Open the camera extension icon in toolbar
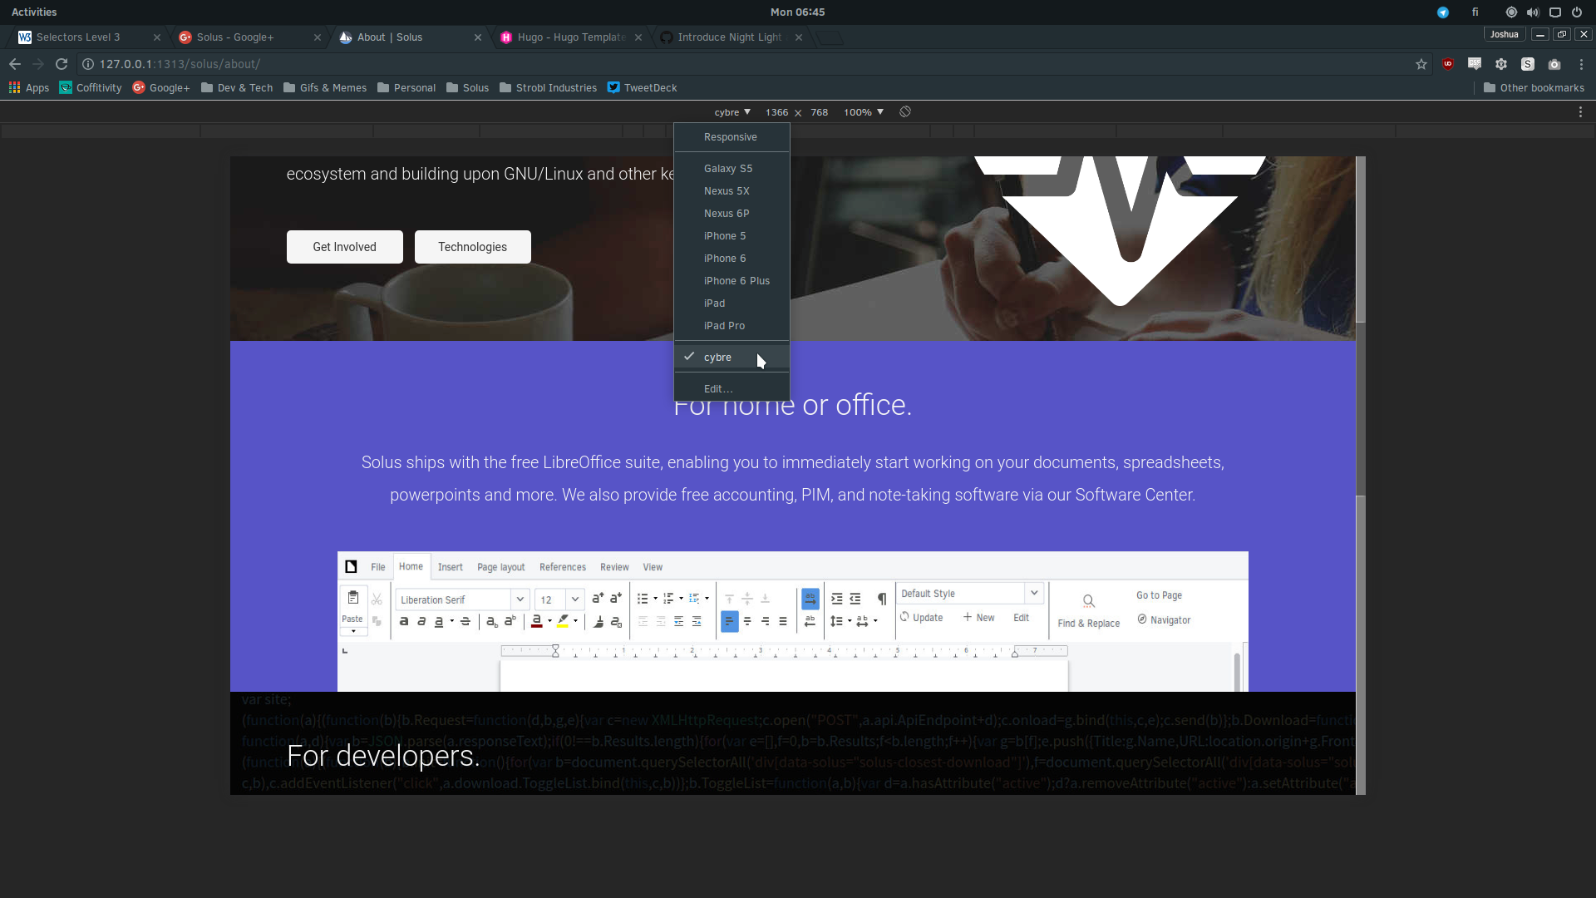 point(1554,64)
